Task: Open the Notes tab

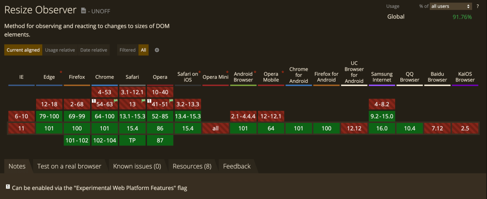Action: [x=17, y=166]
